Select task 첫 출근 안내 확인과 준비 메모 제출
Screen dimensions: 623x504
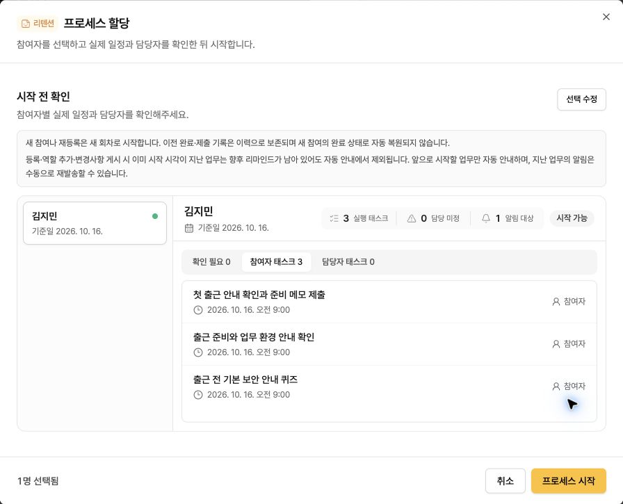pos(389,302)
